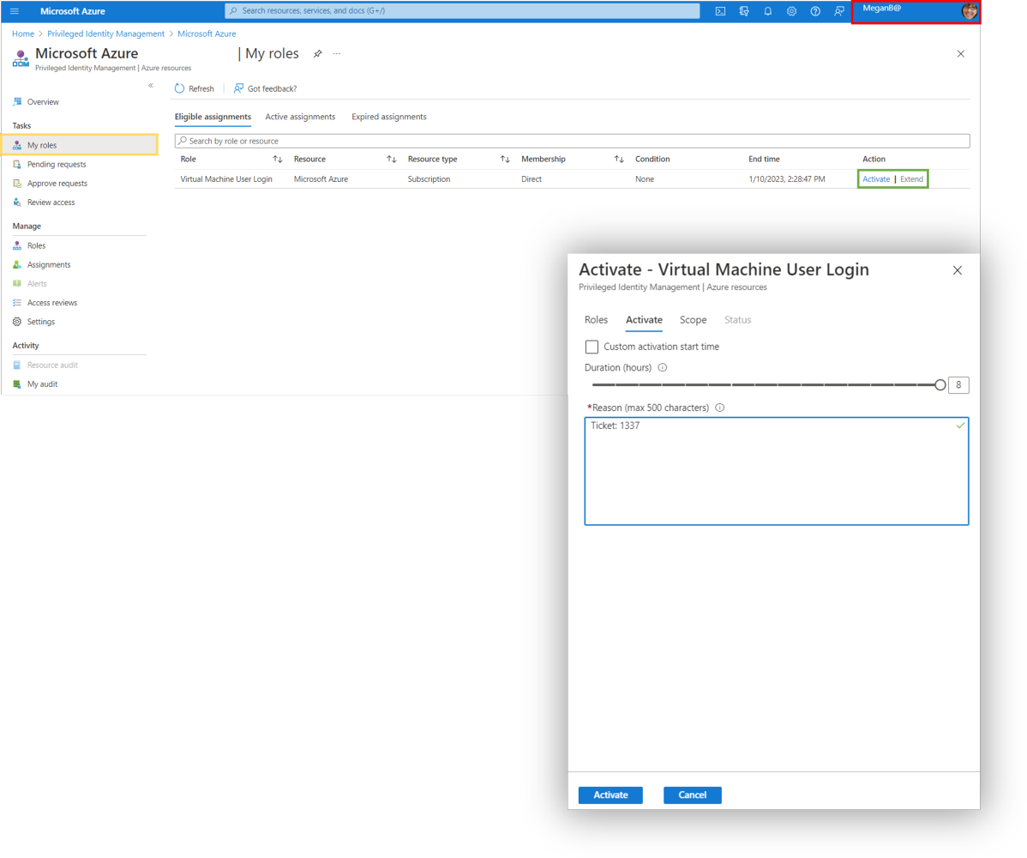Open portal settings gear in header

click(x=791, y=11)
